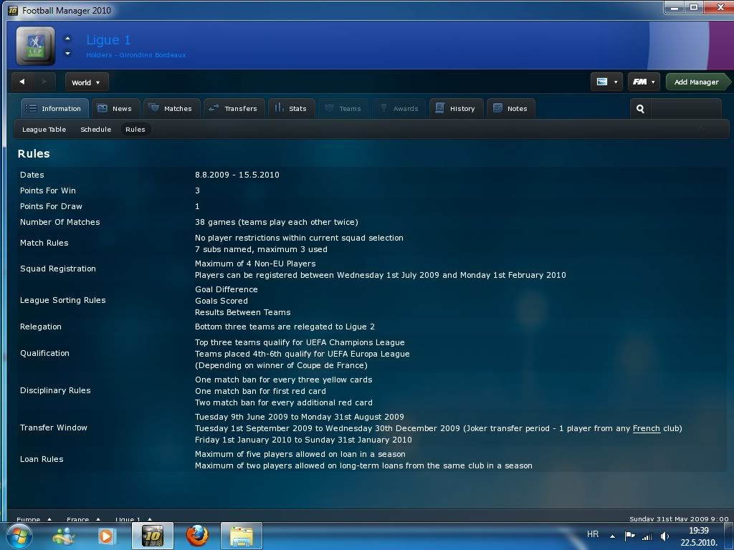734x550 pixels.
Task: Click the taskbar volume speaker icon
Action: coord(664,536)
